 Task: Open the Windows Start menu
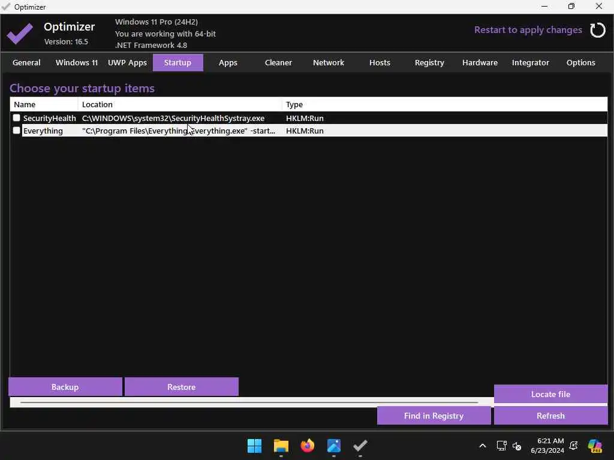(x=254, y=446)
